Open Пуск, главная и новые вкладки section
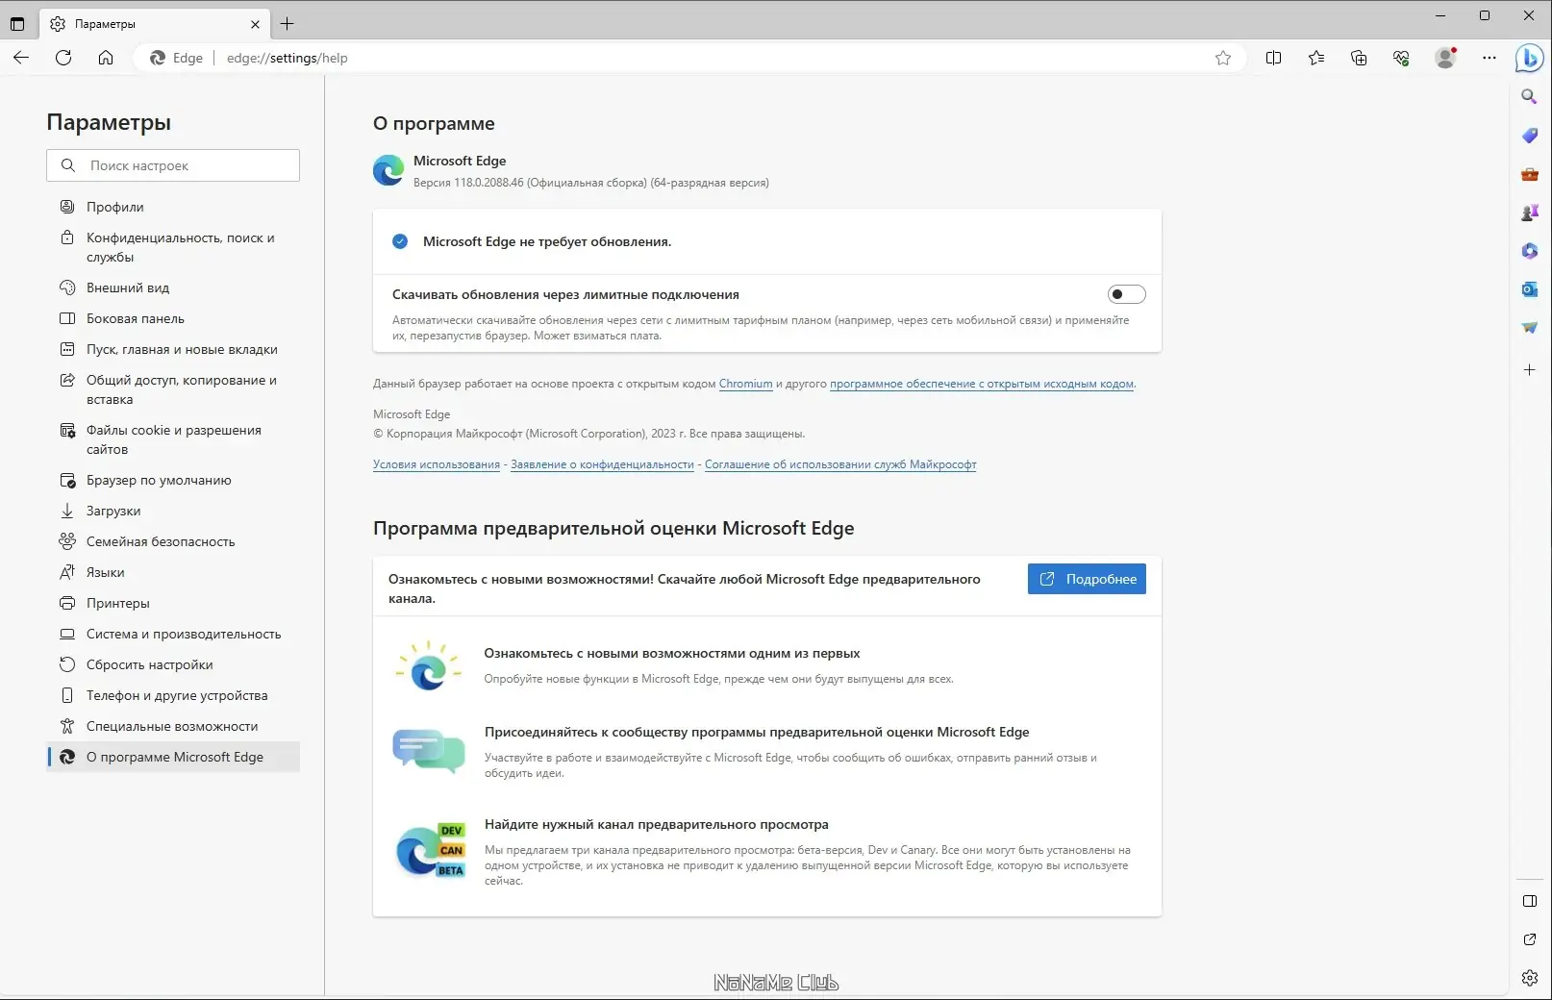1552x1000 pixels. tap(173, 349)
